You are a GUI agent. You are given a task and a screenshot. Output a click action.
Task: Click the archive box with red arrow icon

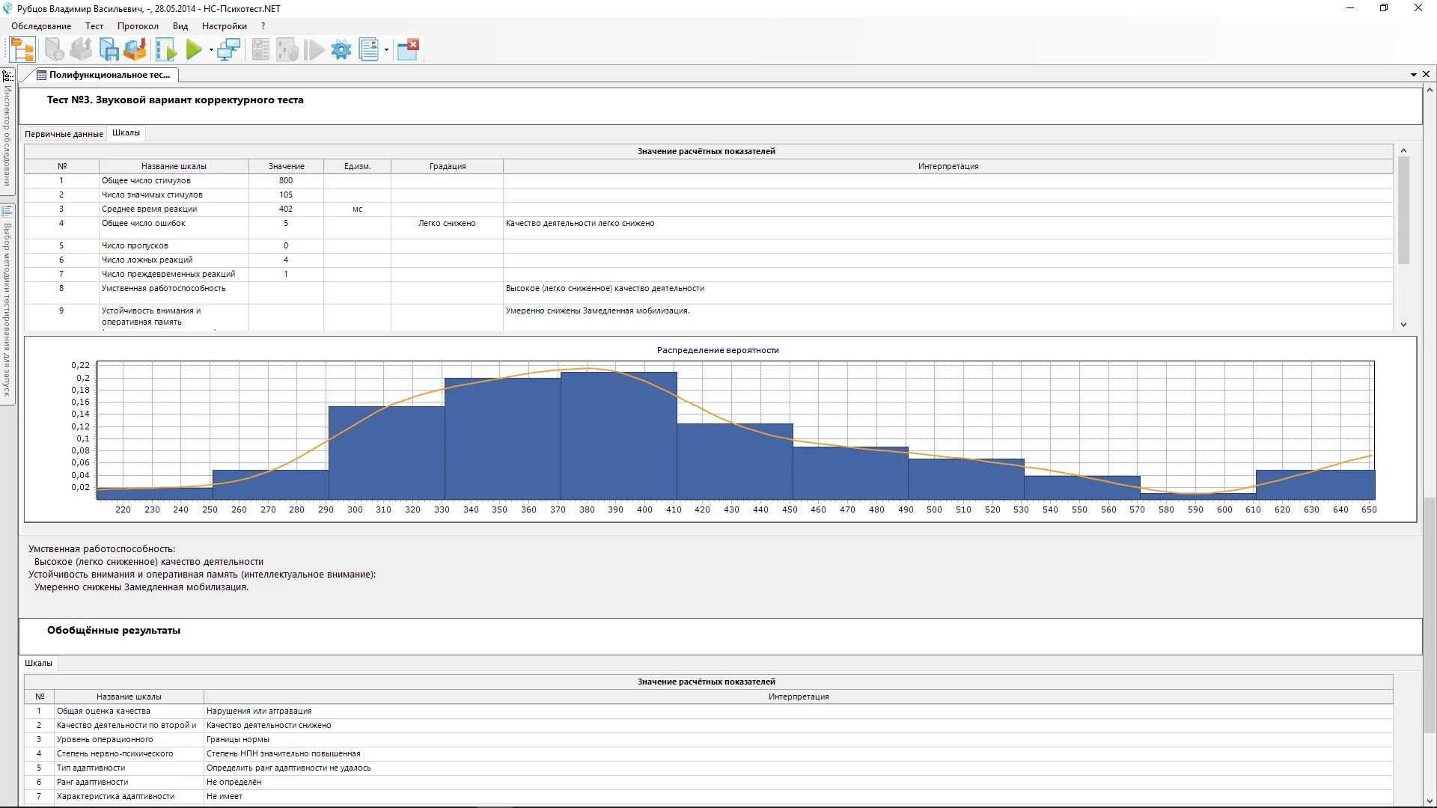pyautogui.click(x=135, y=50)
